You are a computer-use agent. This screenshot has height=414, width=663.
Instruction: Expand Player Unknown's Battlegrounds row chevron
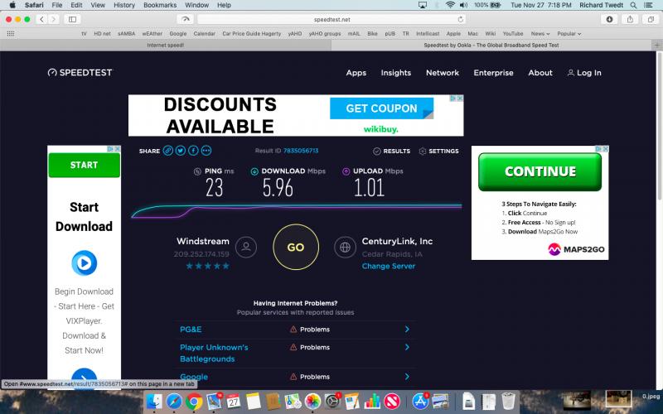pyautogui.click(x=406, y=348)
